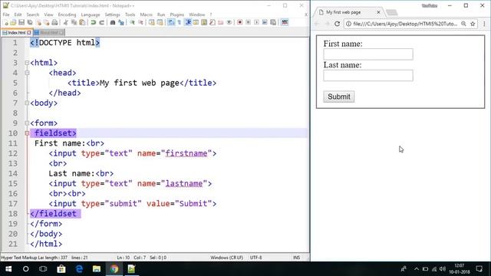Click the Save All toolbar icon
Viewport: 491px width, 276px height.
point(30,22)
